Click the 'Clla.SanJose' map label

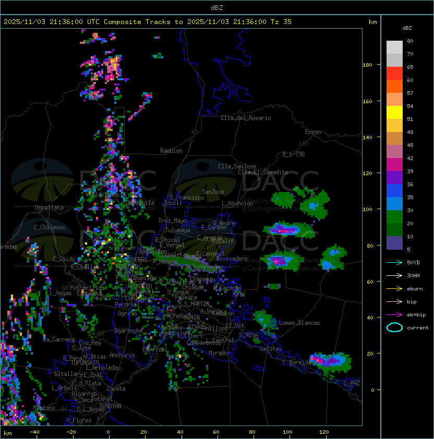[x=237, y=166]
